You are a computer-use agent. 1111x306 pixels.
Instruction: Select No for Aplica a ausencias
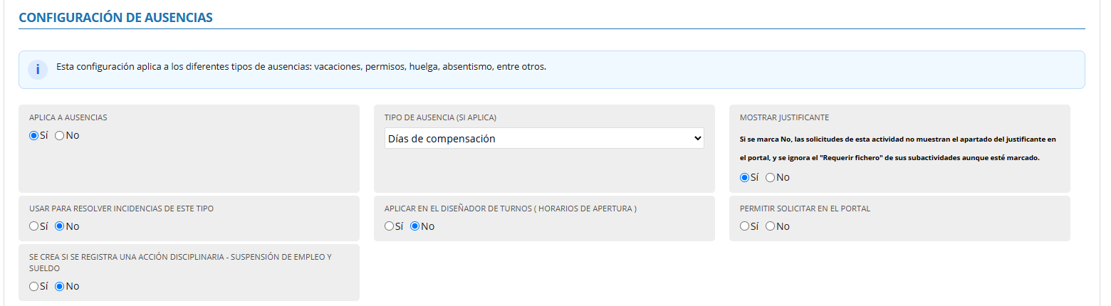[x=60, y=135]
